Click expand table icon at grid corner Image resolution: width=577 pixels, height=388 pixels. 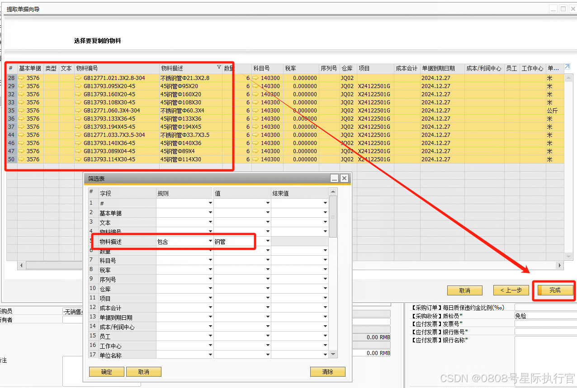tap(568, 67)
